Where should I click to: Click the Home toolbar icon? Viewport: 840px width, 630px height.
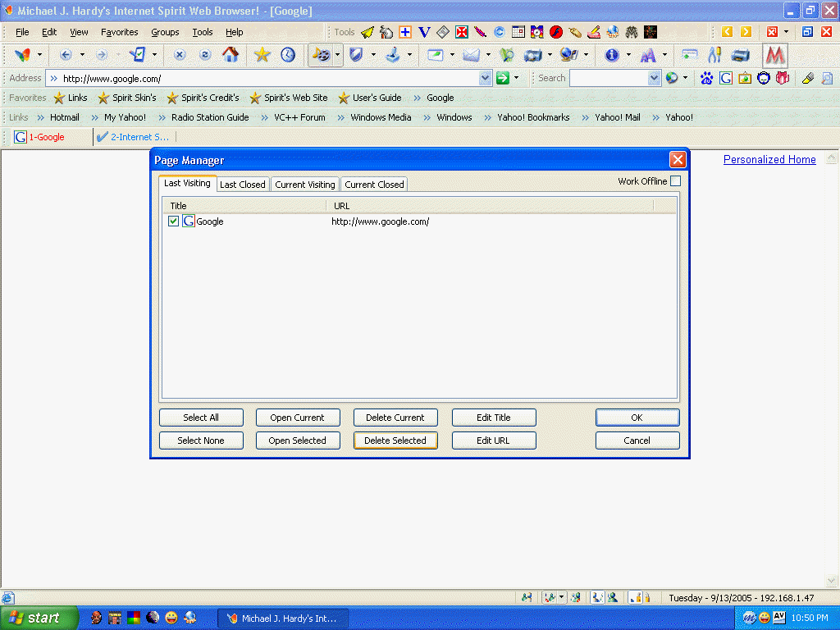(231, 55)
